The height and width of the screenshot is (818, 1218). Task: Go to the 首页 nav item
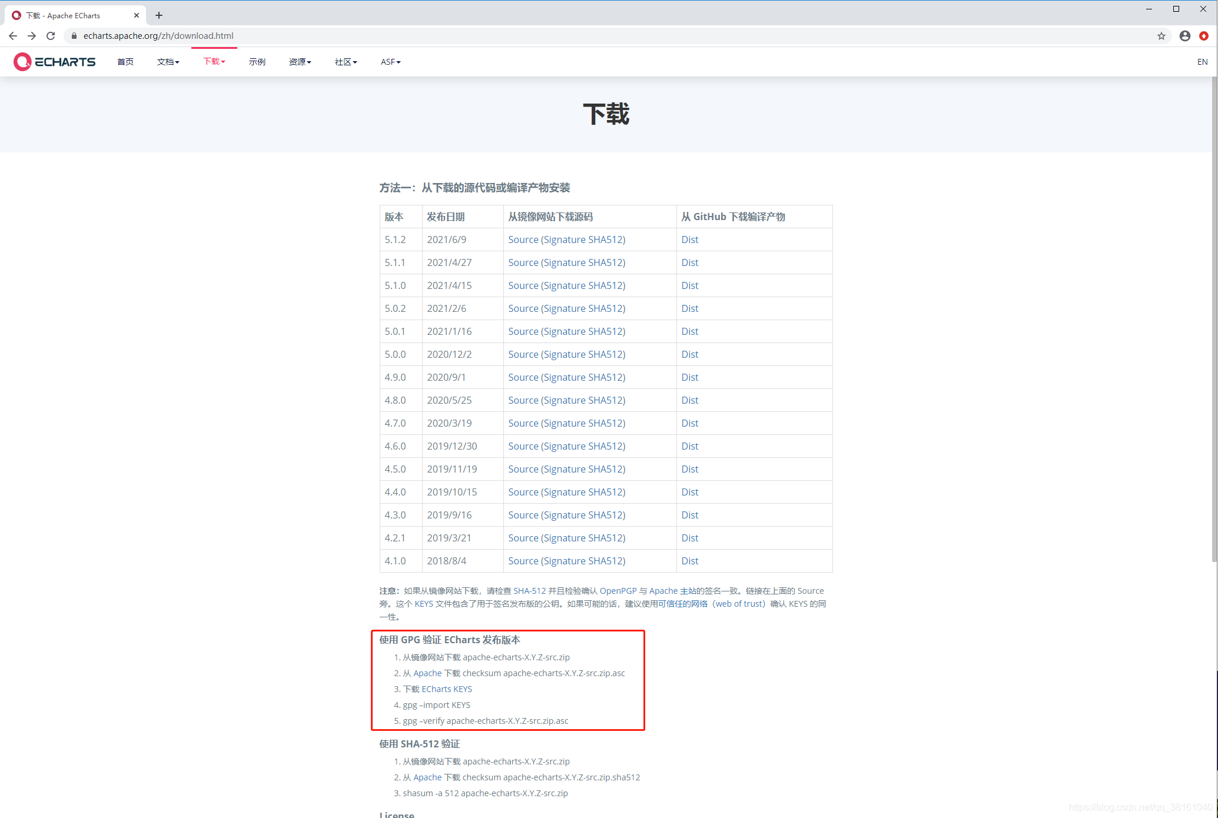click(125, 62)
